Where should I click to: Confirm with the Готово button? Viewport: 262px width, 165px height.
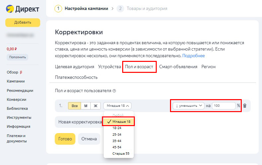[65, 139]
